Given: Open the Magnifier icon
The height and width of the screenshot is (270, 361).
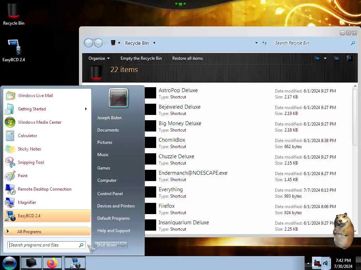Looking at the screenshot, I should pyautogui.click(x=10, y=202).
